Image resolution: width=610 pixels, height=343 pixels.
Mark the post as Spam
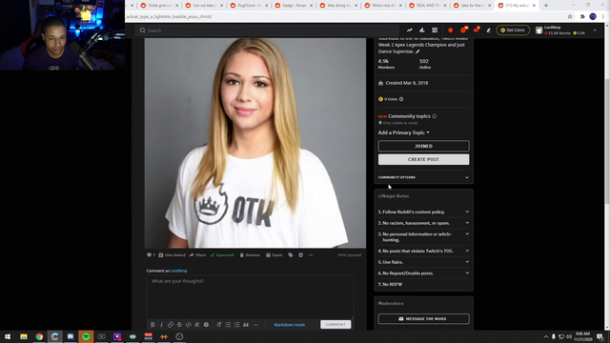click(x=274, y=255)
